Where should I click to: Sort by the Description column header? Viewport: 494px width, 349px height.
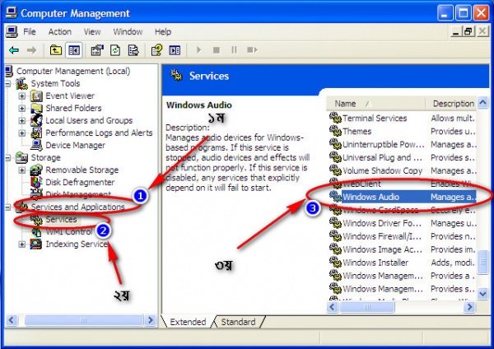451,104
